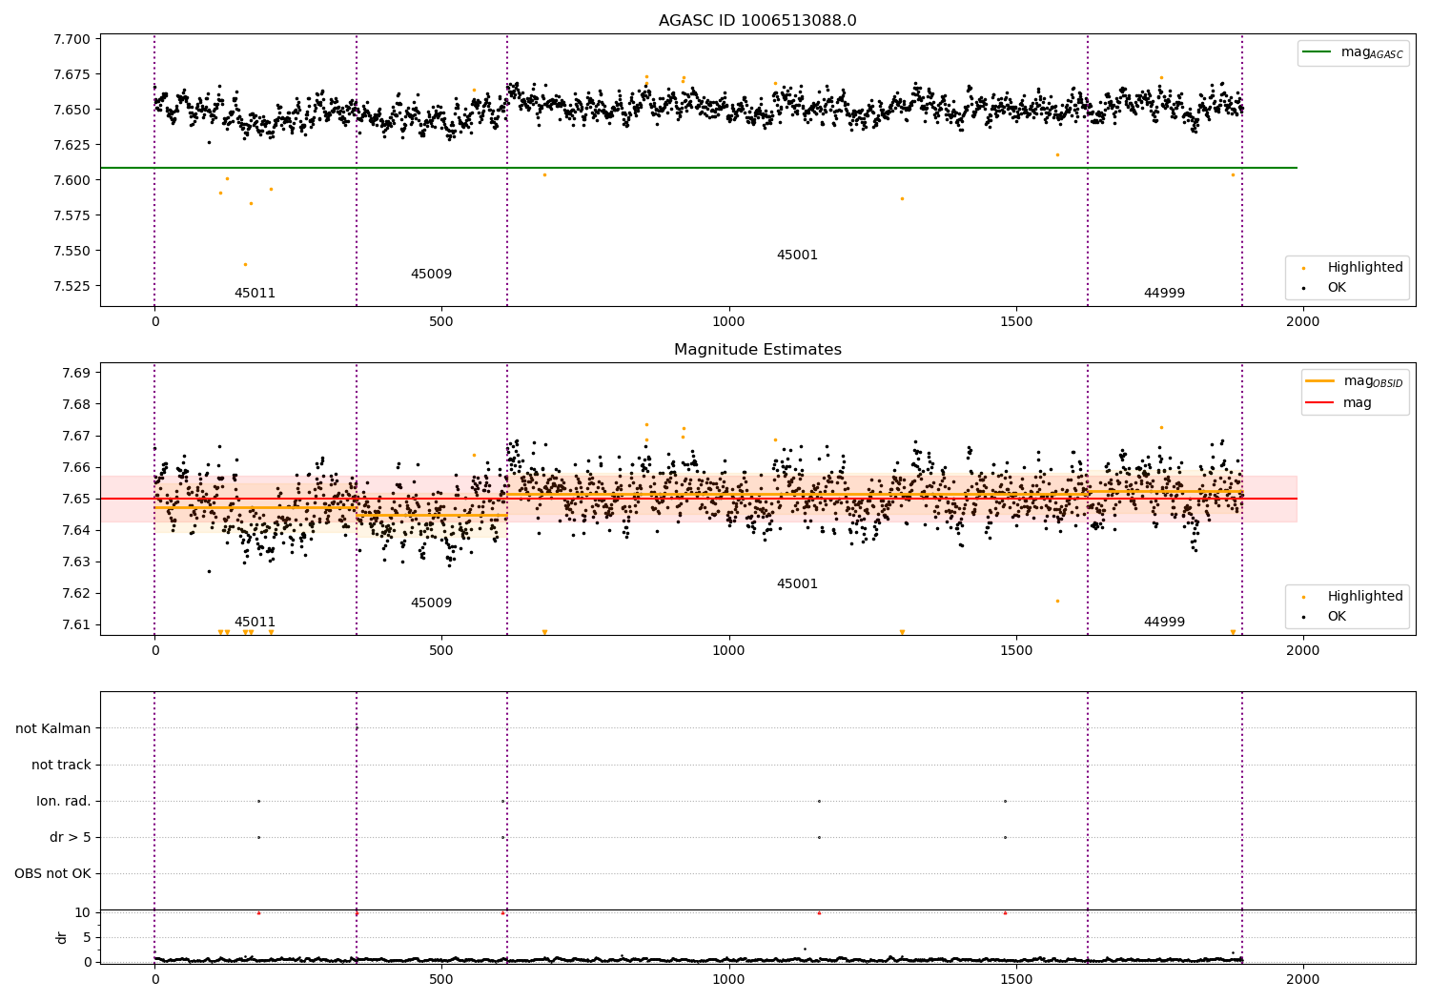Select the mag AGASC legend entry

coord(1353,52)
